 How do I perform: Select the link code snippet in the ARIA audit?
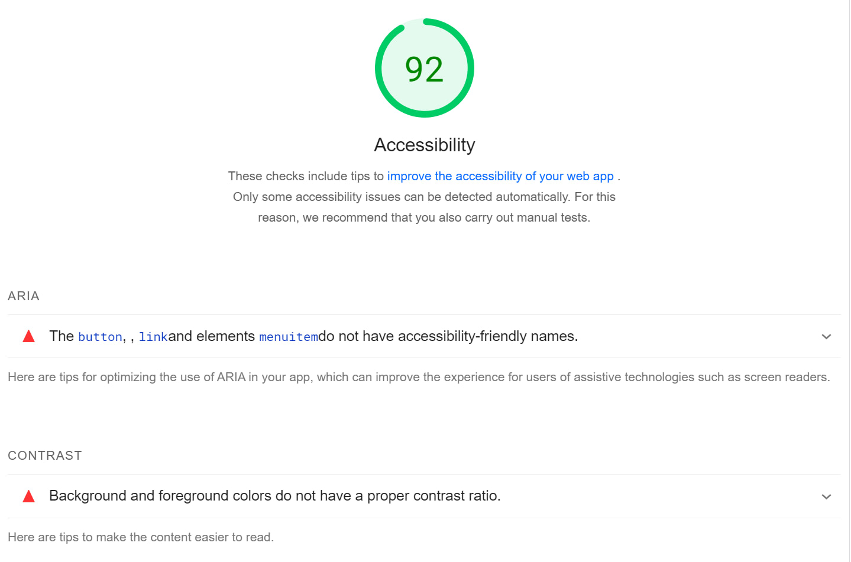click(x=153, y=336)
